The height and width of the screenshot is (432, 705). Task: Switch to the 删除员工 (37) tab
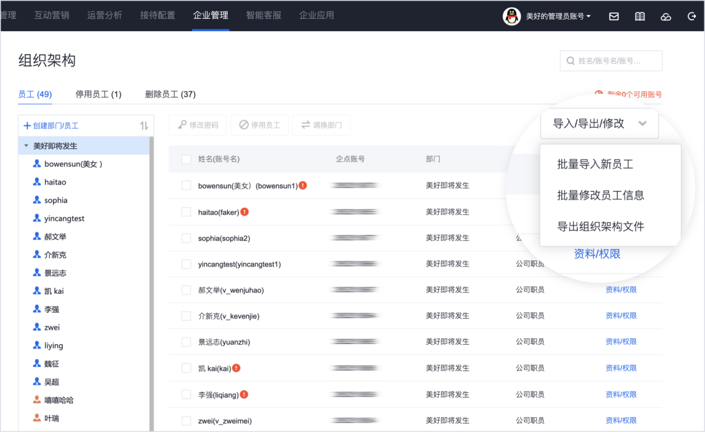point(170,94)
